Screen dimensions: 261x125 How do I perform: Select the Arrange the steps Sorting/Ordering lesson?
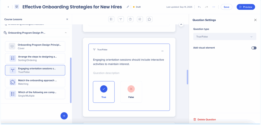(35, 58)
